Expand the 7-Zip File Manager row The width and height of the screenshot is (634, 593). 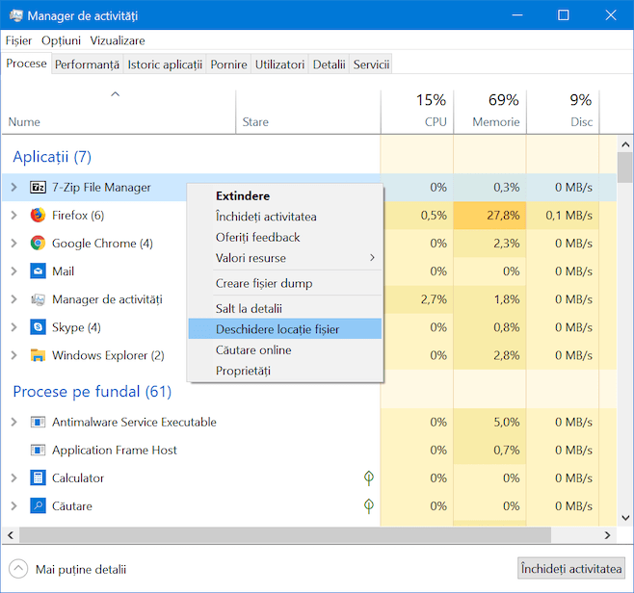point(13,188)
